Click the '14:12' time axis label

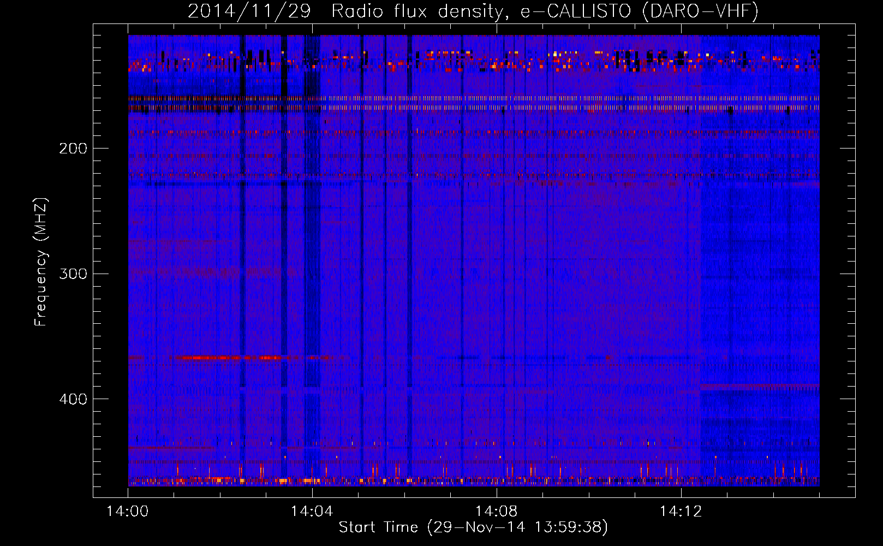click(681, 512)
